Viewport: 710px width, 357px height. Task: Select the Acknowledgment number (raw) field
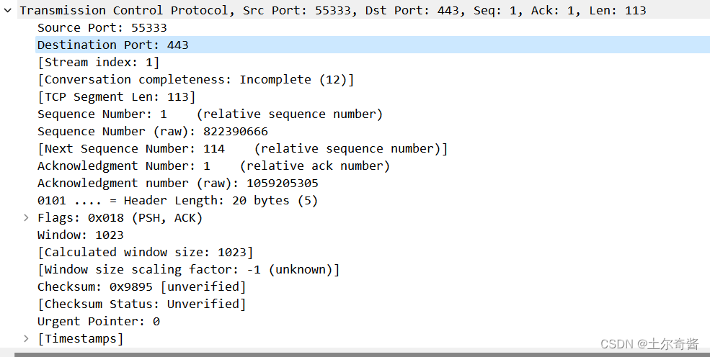tap(177, 183)
